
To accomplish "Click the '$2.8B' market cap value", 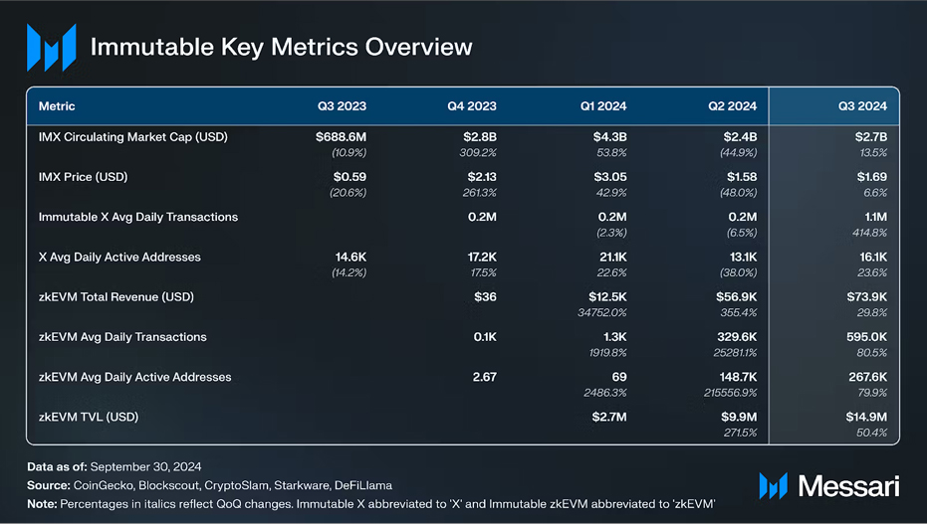I will click(x=480, y=137).
